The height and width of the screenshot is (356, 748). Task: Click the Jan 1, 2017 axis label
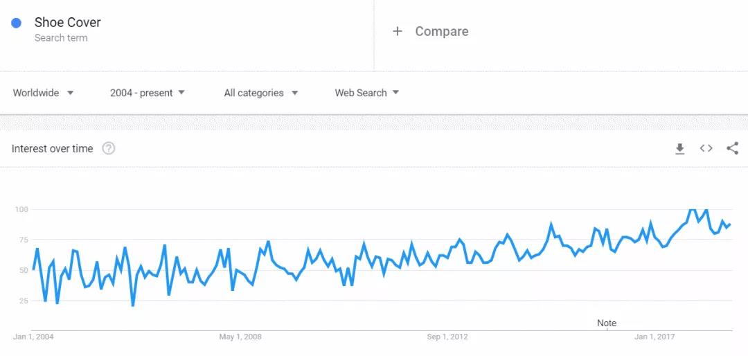coord(654,337)
